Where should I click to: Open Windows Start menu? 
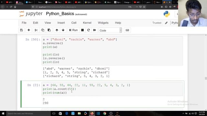coord(3,113)
